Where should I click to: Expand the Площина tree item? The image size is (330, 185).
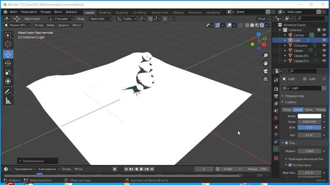[285, 45]
